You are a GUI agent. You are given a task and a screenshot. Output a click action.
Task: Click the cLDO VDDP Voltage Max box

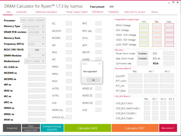click(x=169, y=45)
